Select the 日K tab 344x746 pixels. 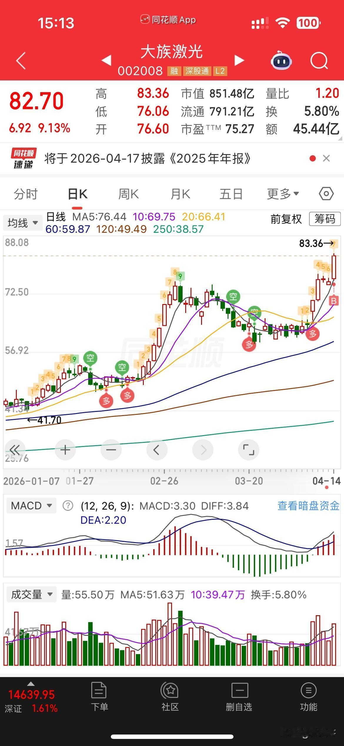78,194
